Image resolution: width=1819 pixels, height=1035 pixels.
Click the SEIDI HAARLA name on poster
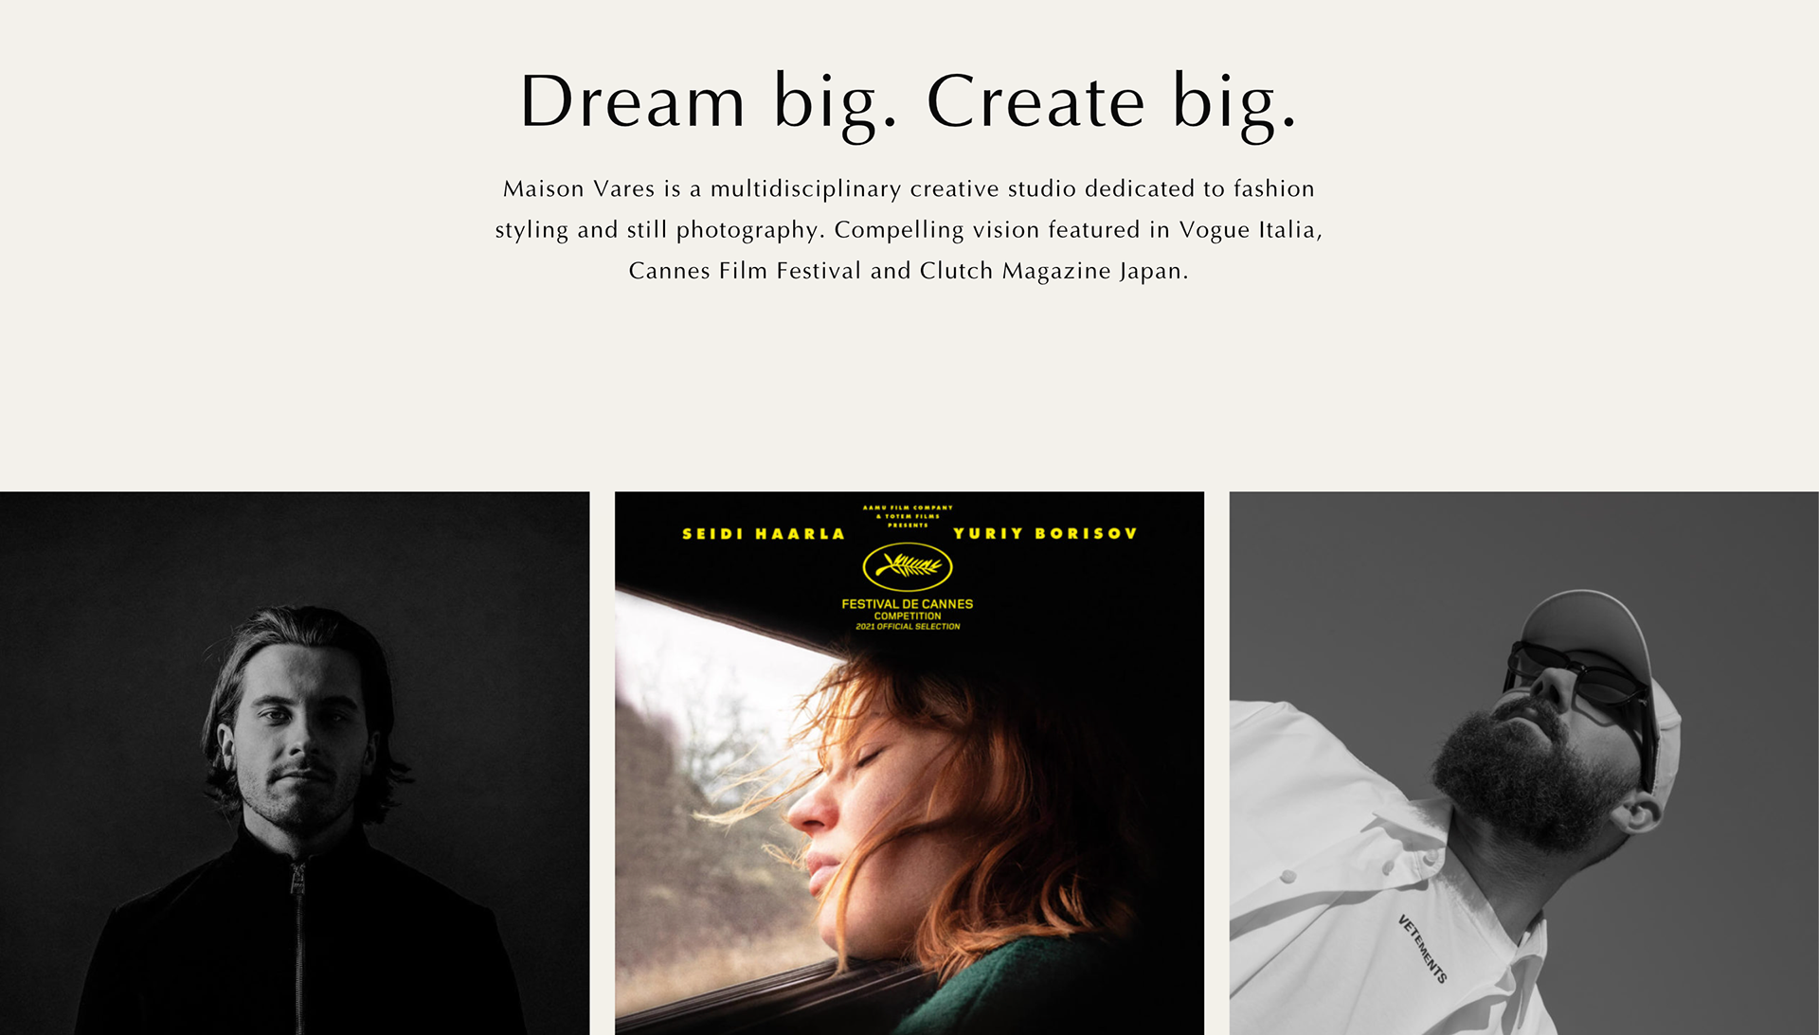[764, 534]
